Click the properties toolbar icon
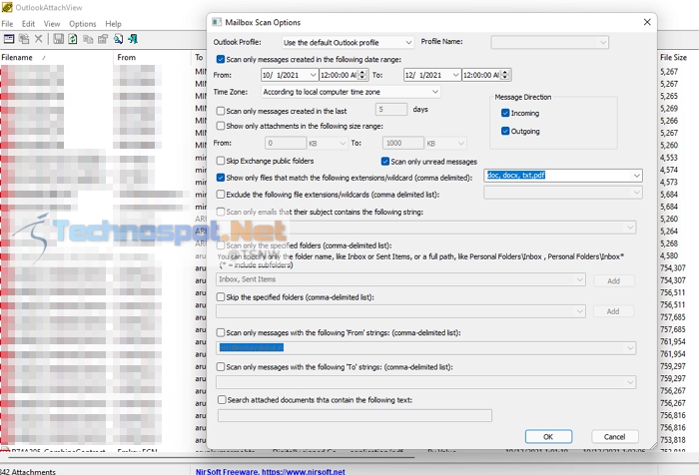This screenshot has width=699, height=475. pyautogui.click(x=103, y=39)
